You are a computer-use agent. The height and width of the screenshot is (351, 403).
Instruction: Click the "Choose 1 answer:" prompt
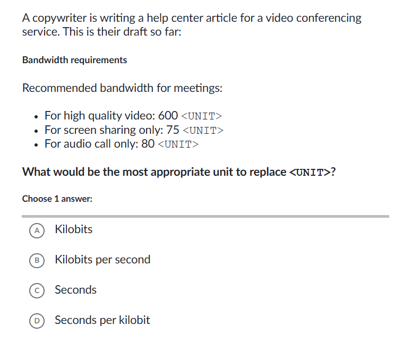click(x=57, y=199)
